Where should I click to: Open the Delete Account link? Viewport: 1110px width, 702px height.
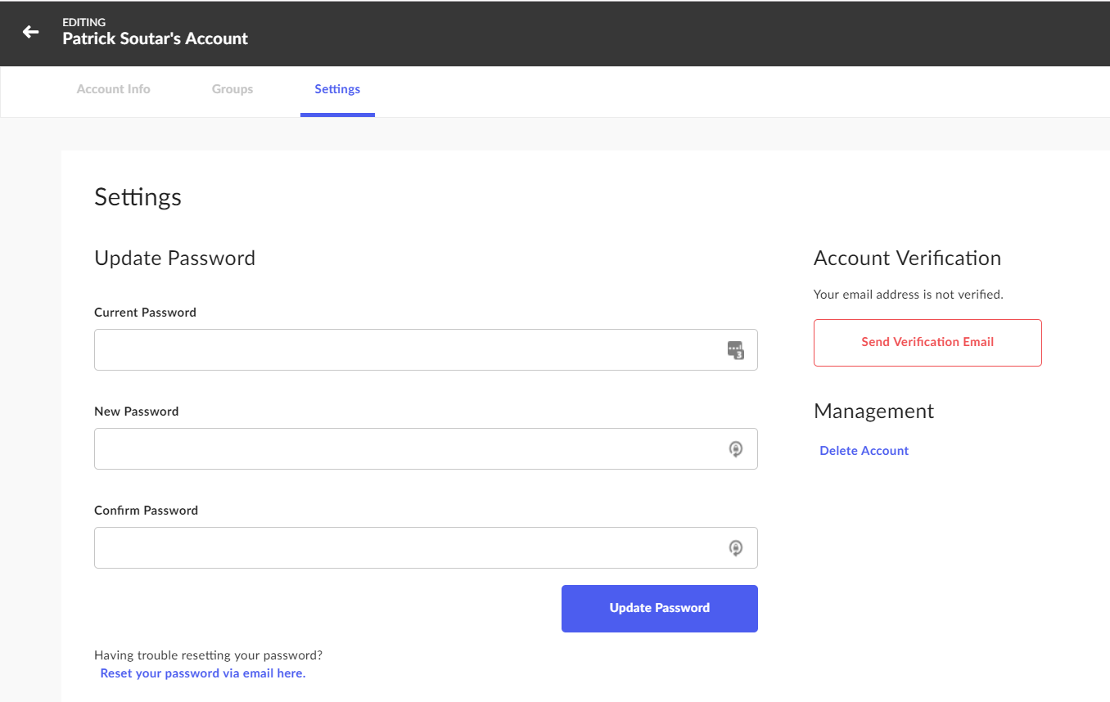pyautogui.click(x=864, y=451)
